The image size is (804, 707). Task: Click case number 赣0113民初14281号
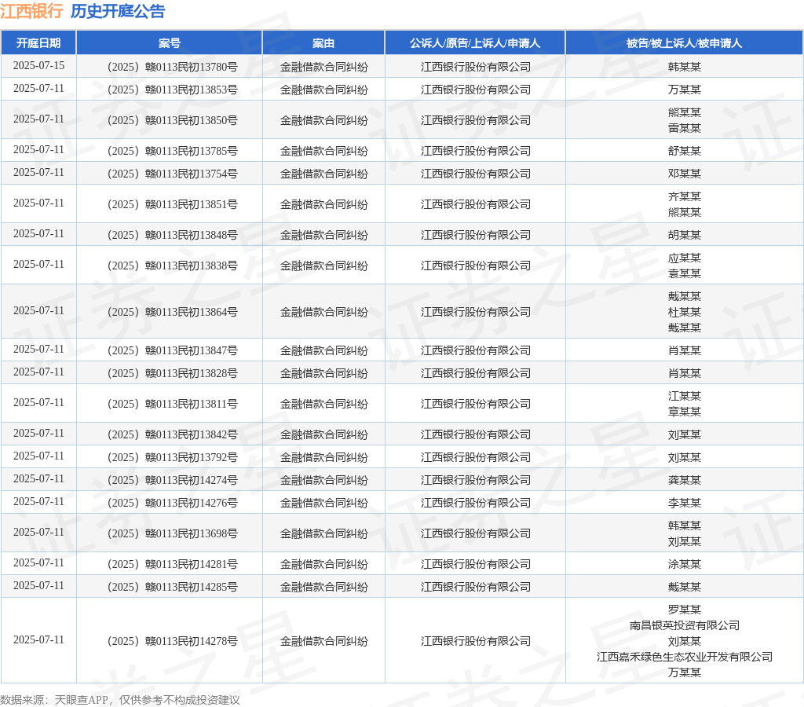click(172, 564)
